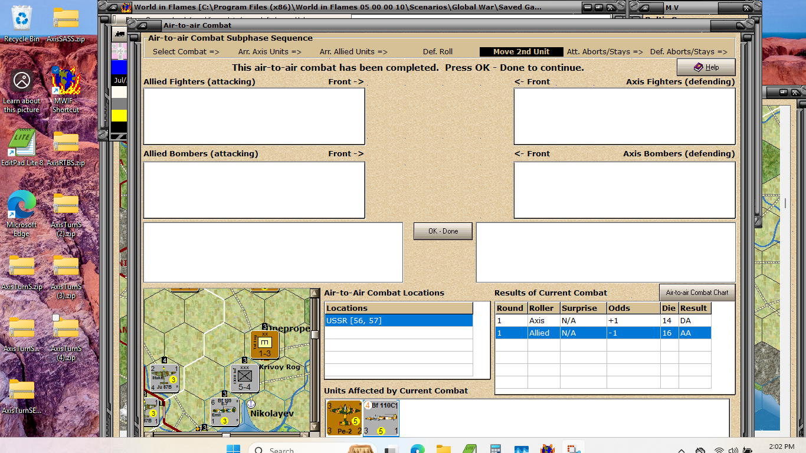The height and width of the screenshot is (453, 806).
Task: Open EditPad Lite 8 desktop shortcut
Action: pyautogui.click(x=22, y=147)
